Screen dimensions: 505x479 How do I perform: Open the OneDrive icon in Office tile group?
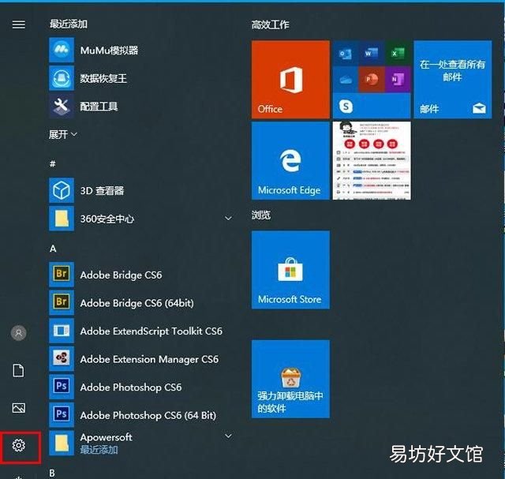tap(346, 80)
